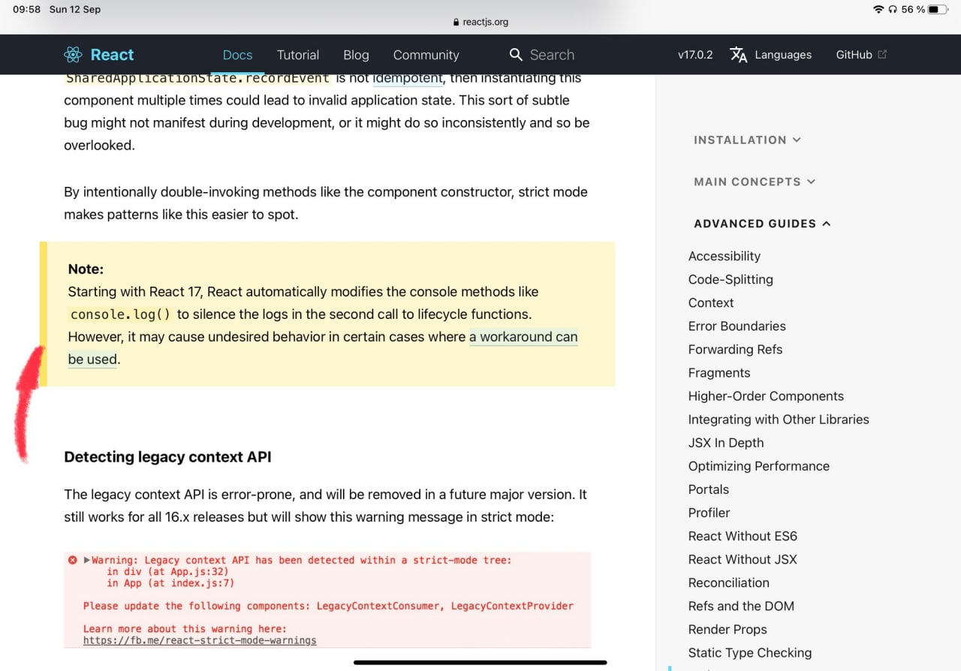Open Profiler guide

(x=709, y=512)
